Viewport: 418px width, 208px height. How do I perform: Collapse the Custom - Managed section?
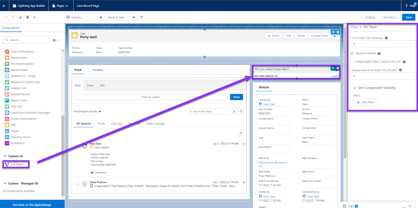[x=5, y=183]
